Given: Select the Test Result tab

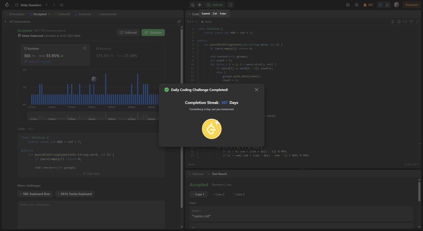Looking at the screenshot, I should click(x=217, y=174).
